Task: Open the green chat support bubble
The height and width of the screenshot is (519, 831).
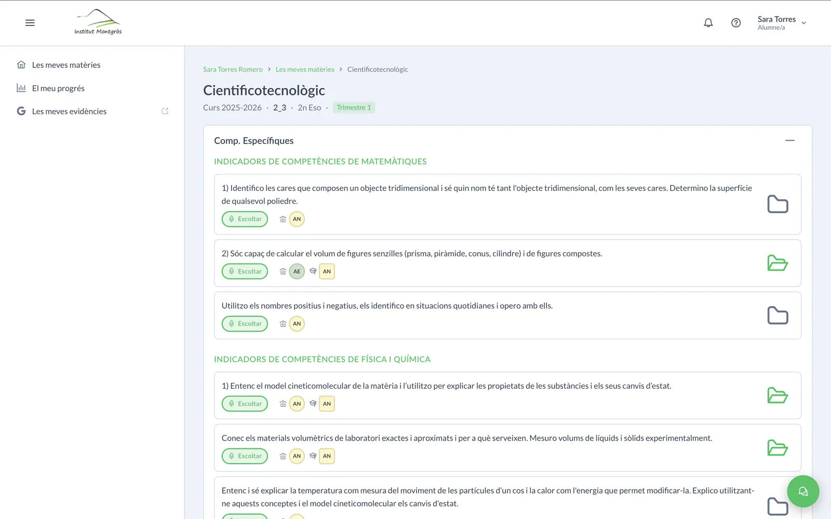Action: point(803,491)
